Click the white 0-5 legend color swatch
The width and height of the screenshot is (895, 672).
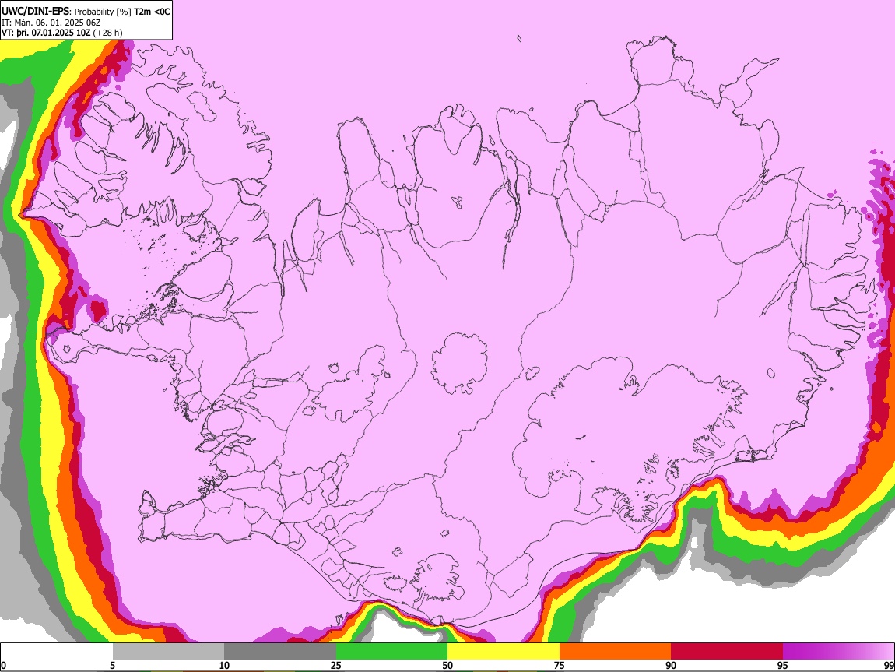pyautogui.click(x=57, y=651)
